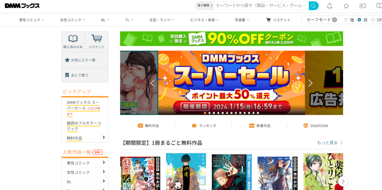Open BL in 人気作品一覧 sidebar
382x190 pixels.
click(85, 181)
